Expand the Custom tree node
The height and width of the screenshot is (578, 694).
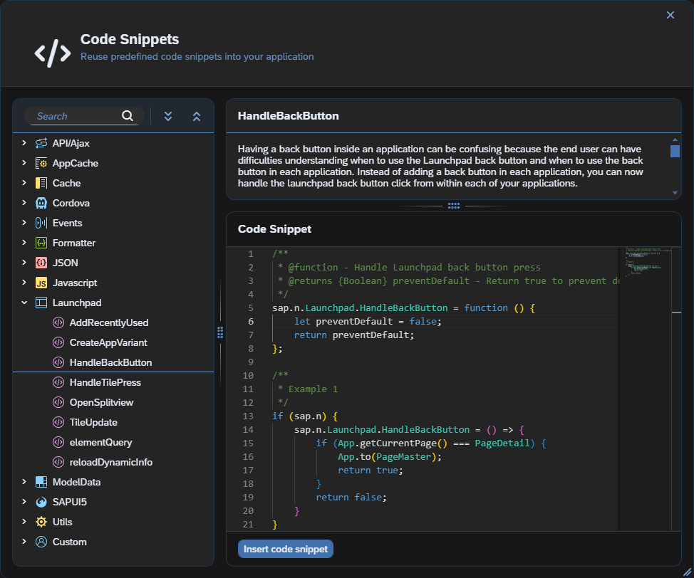[24, 541]
